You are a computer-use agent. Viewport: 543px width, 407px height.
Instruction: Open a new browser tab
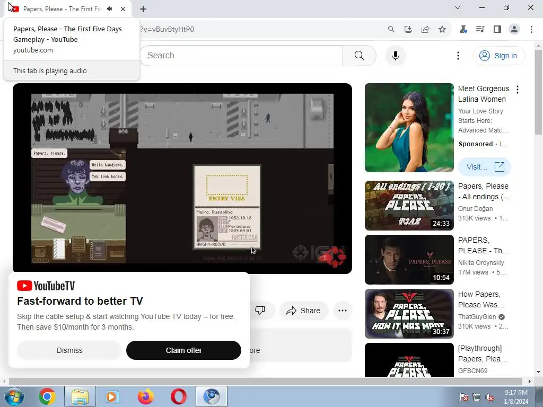(x=143, y=9)
